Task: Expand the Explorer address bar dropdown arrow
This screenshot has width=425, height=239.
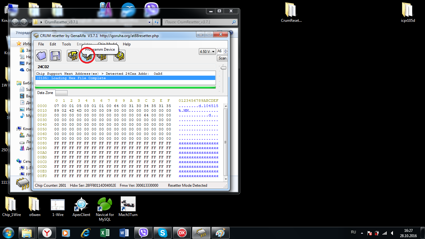Action: pos(149,22)
